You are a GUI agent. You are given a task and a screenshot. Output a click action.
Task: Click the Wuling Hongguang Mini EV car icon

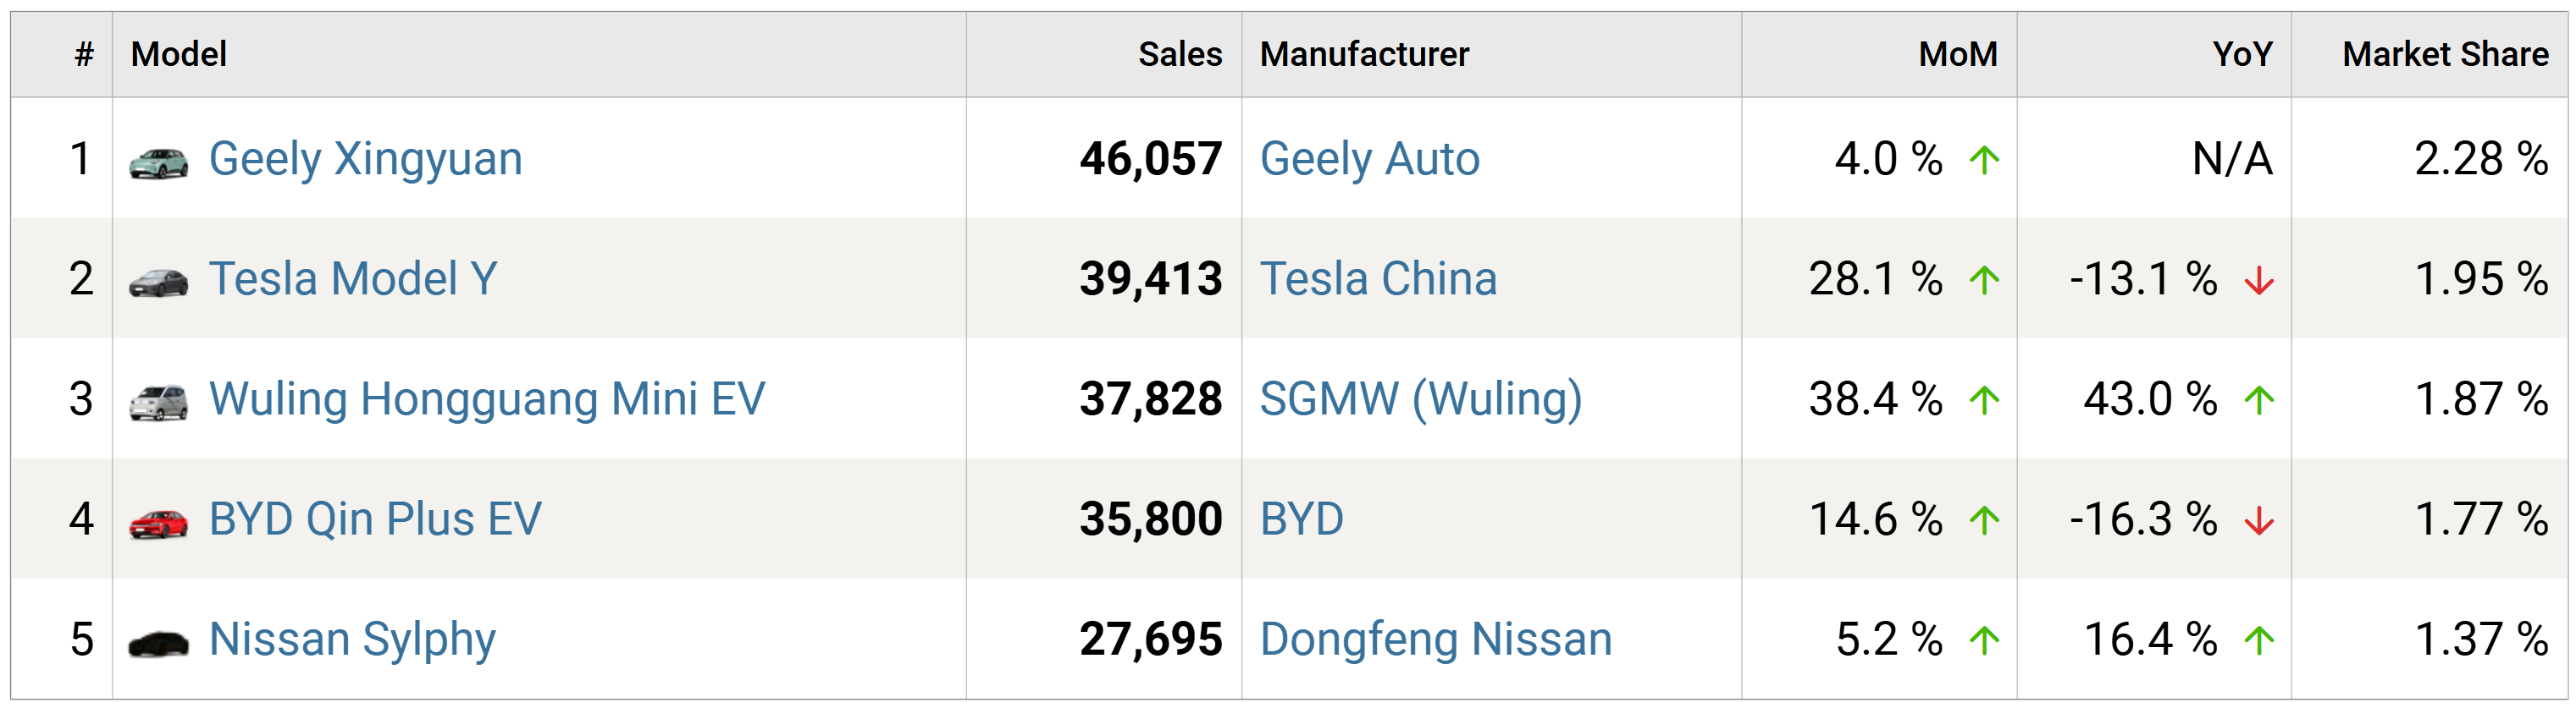point(158,402)
